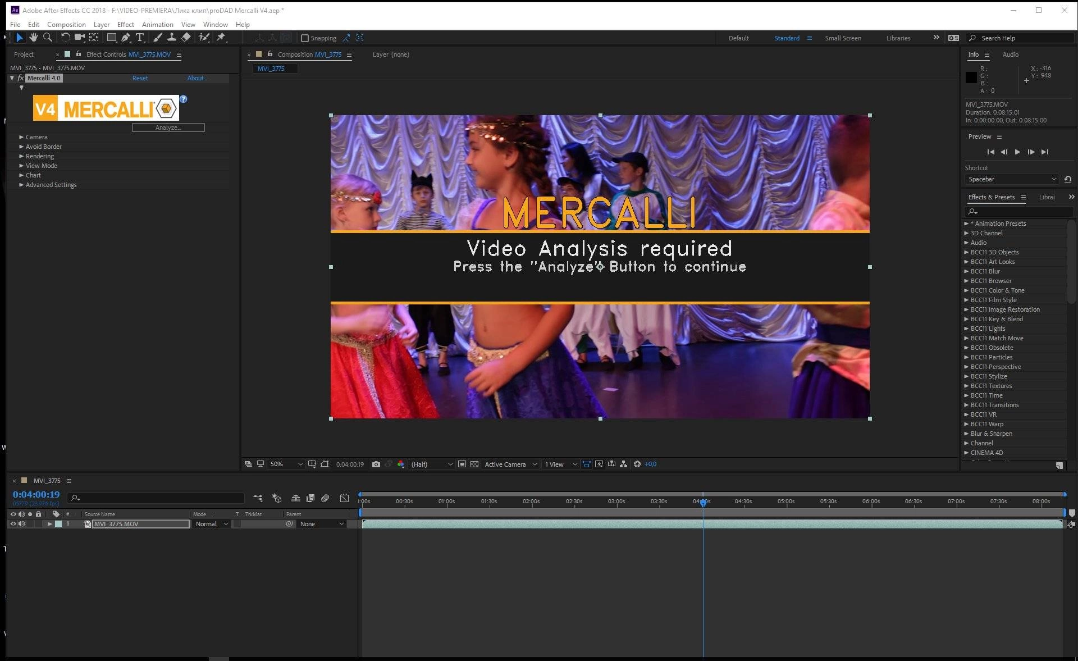
Task: Open the Effect menu
Action: click(x=125, y=24)
